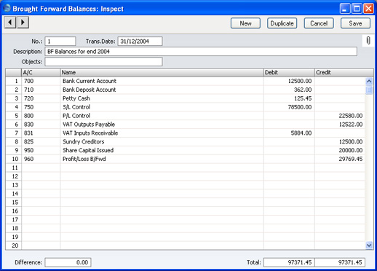377x271 pixels.
Task: Click the Name column header
Action: pos(162,72)
